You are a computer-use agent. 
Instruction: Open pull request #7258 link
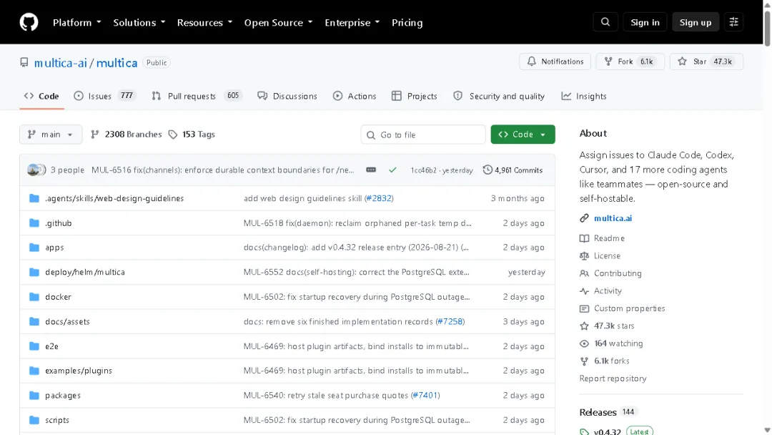pos(450,322)
